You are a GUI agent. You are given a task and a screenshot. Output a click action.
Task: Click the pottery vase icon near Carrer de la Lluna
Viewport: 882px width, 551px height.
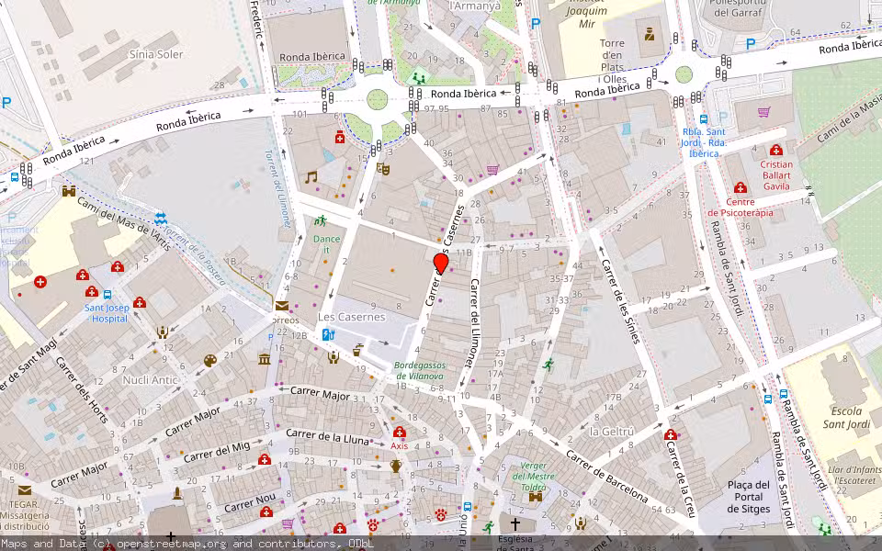[395, 466]
